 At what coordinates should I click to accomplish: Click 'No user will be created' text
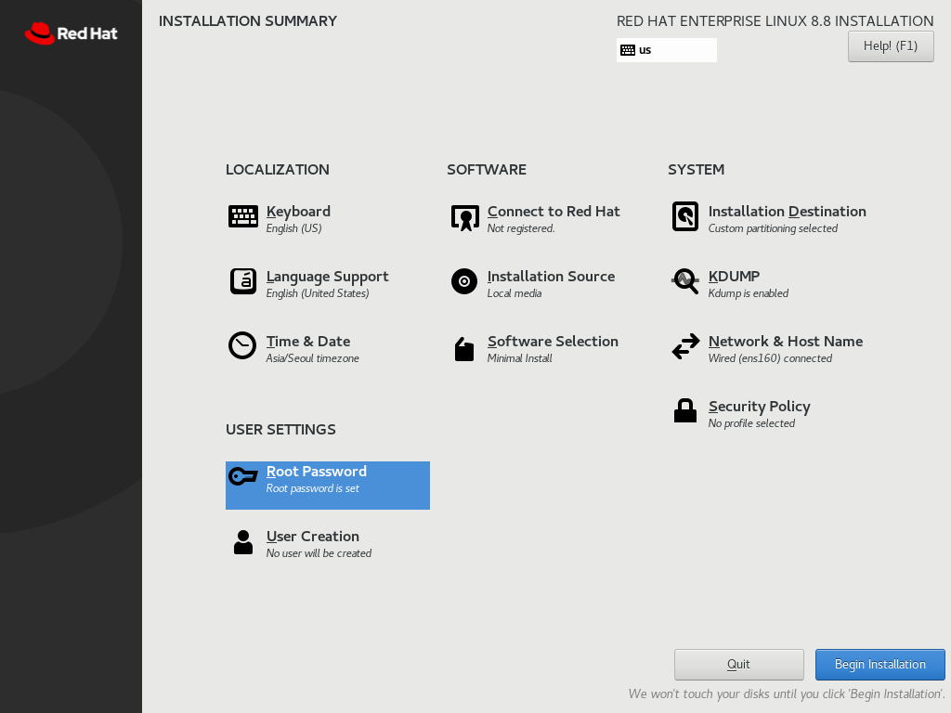(319, 553)
